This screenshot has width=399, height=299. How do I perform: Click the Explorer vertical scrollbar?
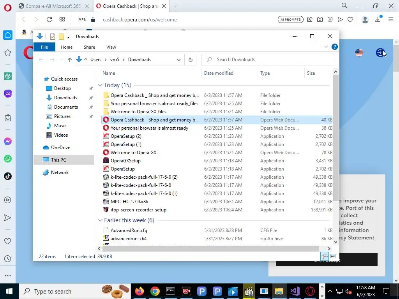point(335,137)
